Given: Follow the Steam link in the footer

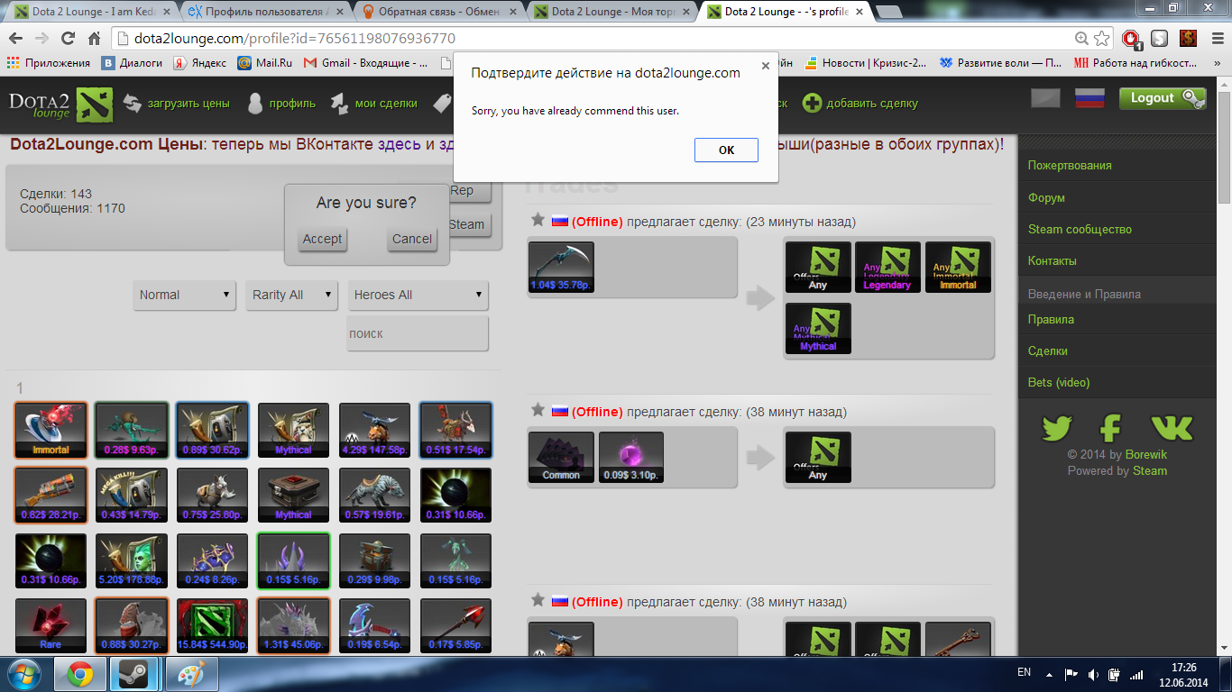Looking at the screenshot, I should 1150,470.
